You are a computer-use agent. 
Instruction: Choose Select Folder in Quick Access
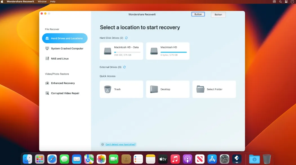point(214,89)
